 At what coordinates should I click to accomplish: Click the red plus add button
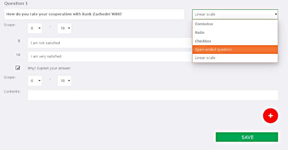pos(270,116)
